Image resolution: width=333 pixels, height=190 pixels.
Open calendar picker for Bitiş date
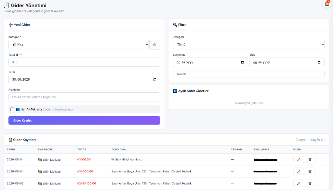coord(319,62)
